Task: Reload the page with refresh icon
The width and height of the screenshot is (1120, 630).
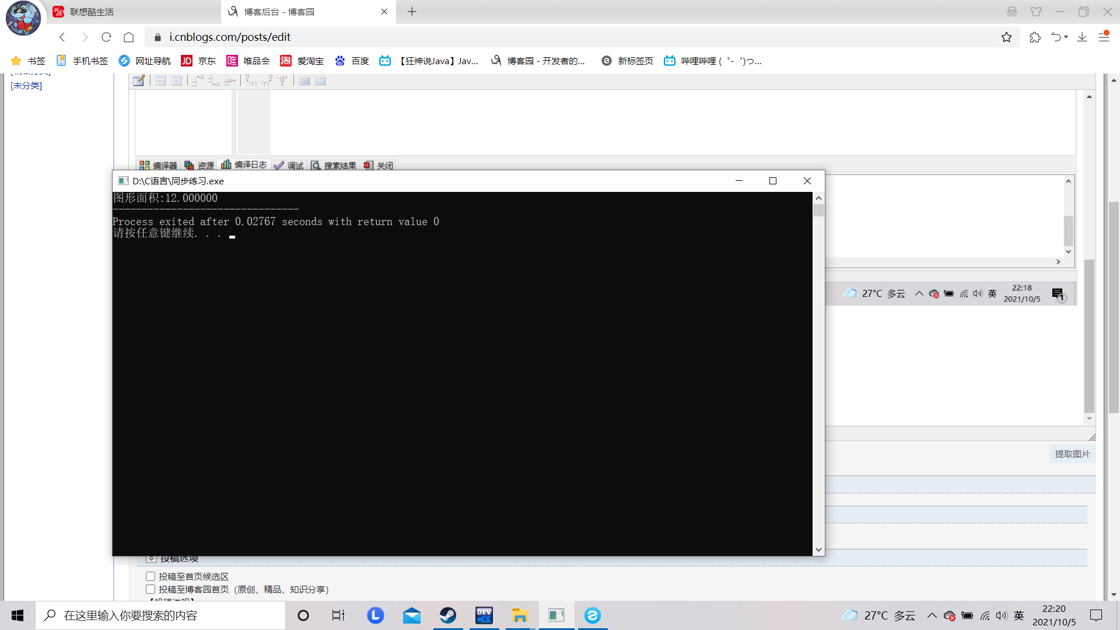Action: pos(106,37)
